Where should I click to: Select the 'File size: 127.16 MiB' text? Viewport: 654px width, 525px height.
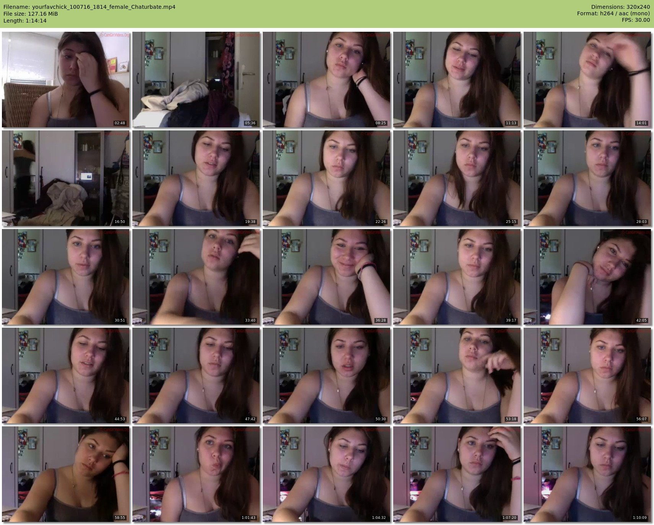(x=31, y=14)
